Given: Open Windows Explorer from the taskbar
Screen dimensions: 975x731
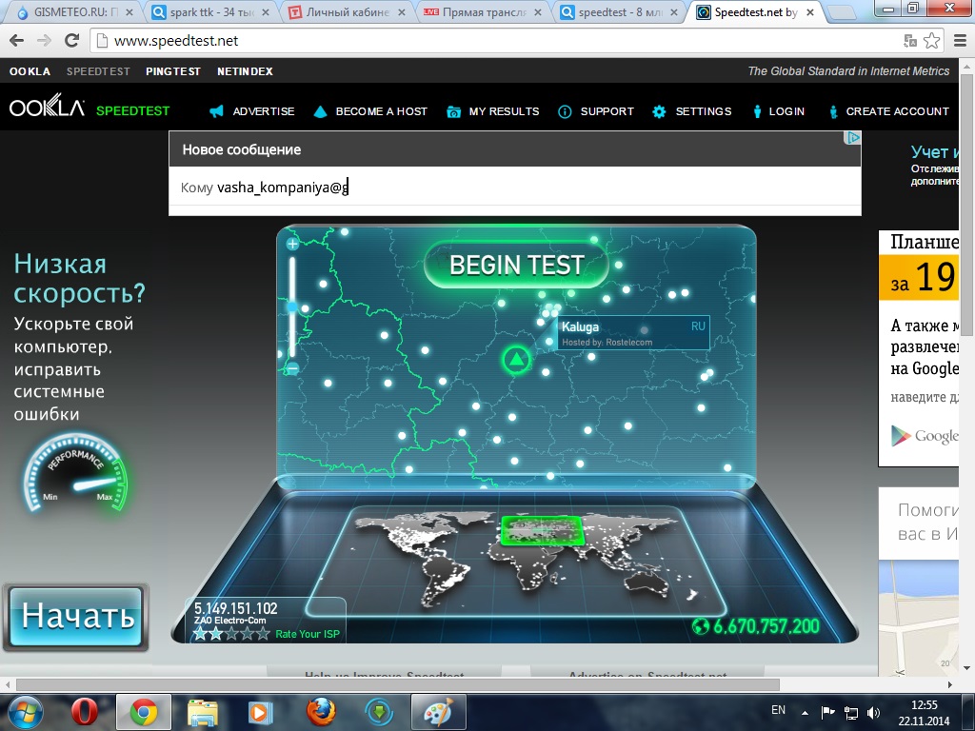Looking at the screenshot, I should pos(202,712).
